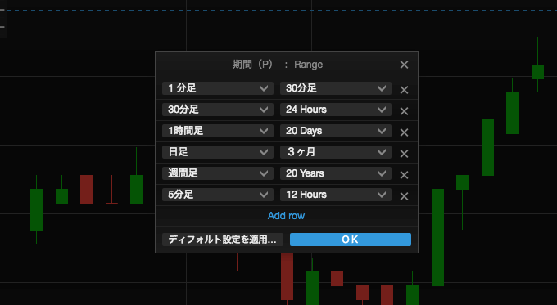The width and height of the screenshot is (557, 305).
Task: Expand the 20 Years range dropdown
Action: (x=336, y=173)
